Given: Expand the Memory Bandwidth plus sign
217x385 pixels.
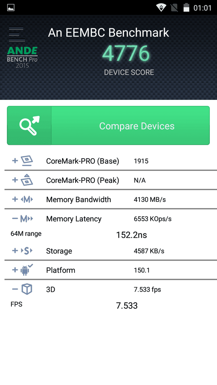Looking at the screenshot, I should (x=15, y=199).
